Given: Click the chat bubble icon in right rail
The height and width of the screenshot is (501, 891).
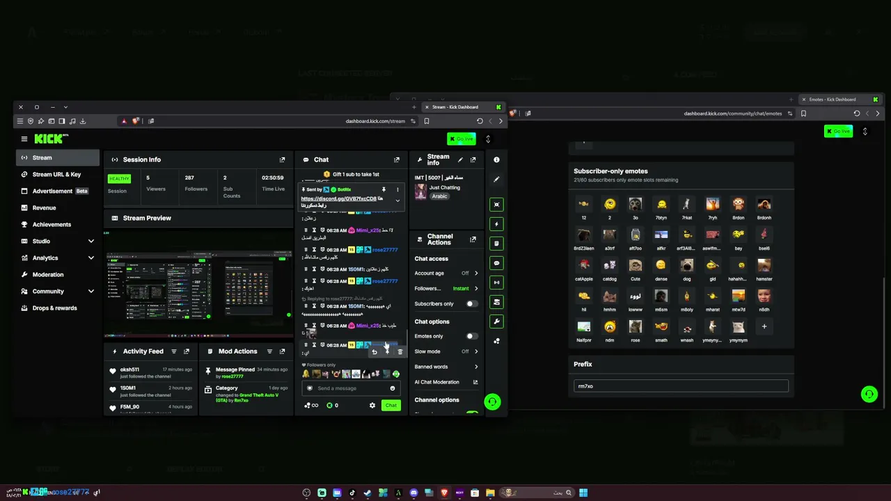Looking at the screenshot, I should 496,263.
